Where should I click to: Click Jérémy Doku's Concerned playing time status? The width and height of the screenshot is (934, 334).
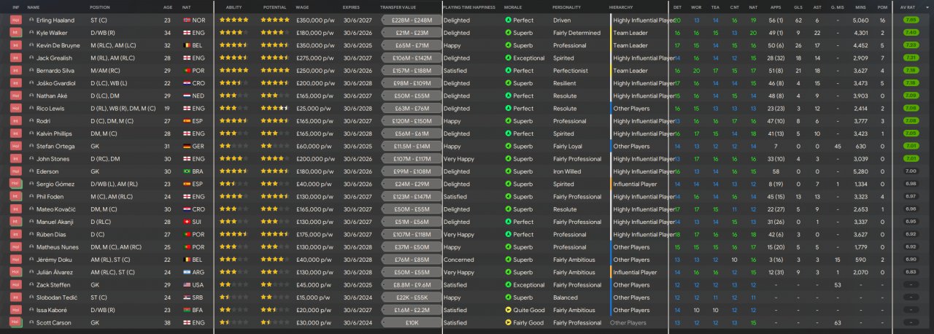pyautogui.click(x=458, y=259)
